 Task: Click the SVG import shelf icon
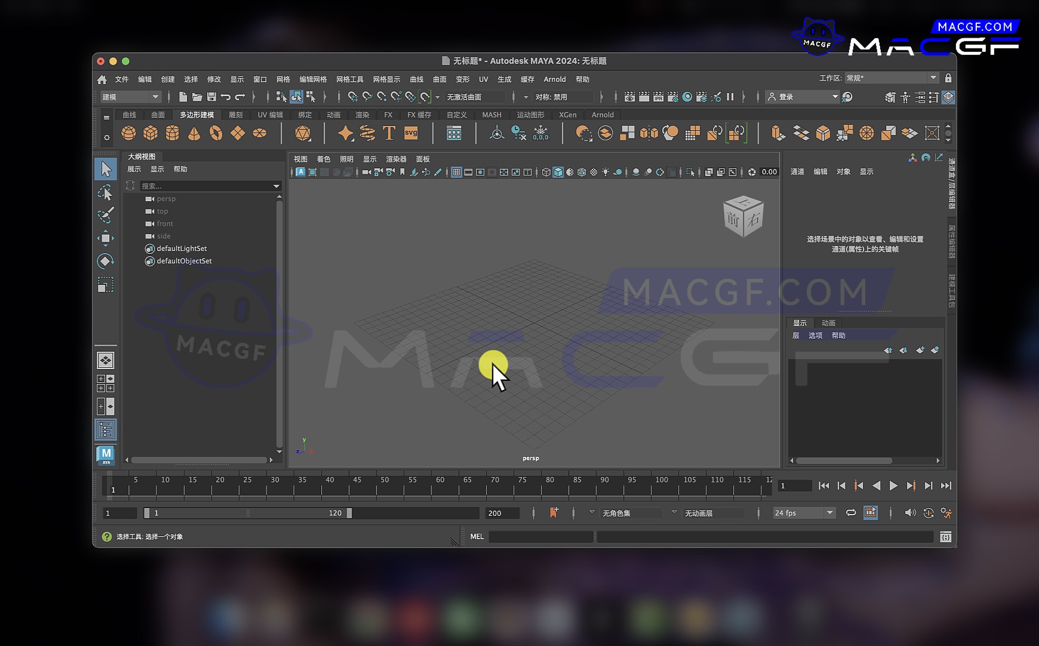[x=411, y=133]
